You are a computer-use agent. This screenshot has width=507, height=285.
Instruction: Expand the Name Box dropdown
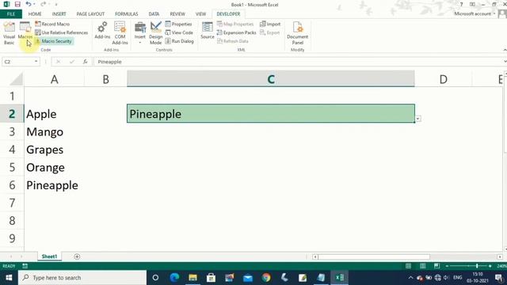(36, 62)
